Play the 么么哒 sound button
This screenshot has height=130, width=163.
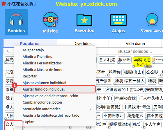click(x=152, y=72)
